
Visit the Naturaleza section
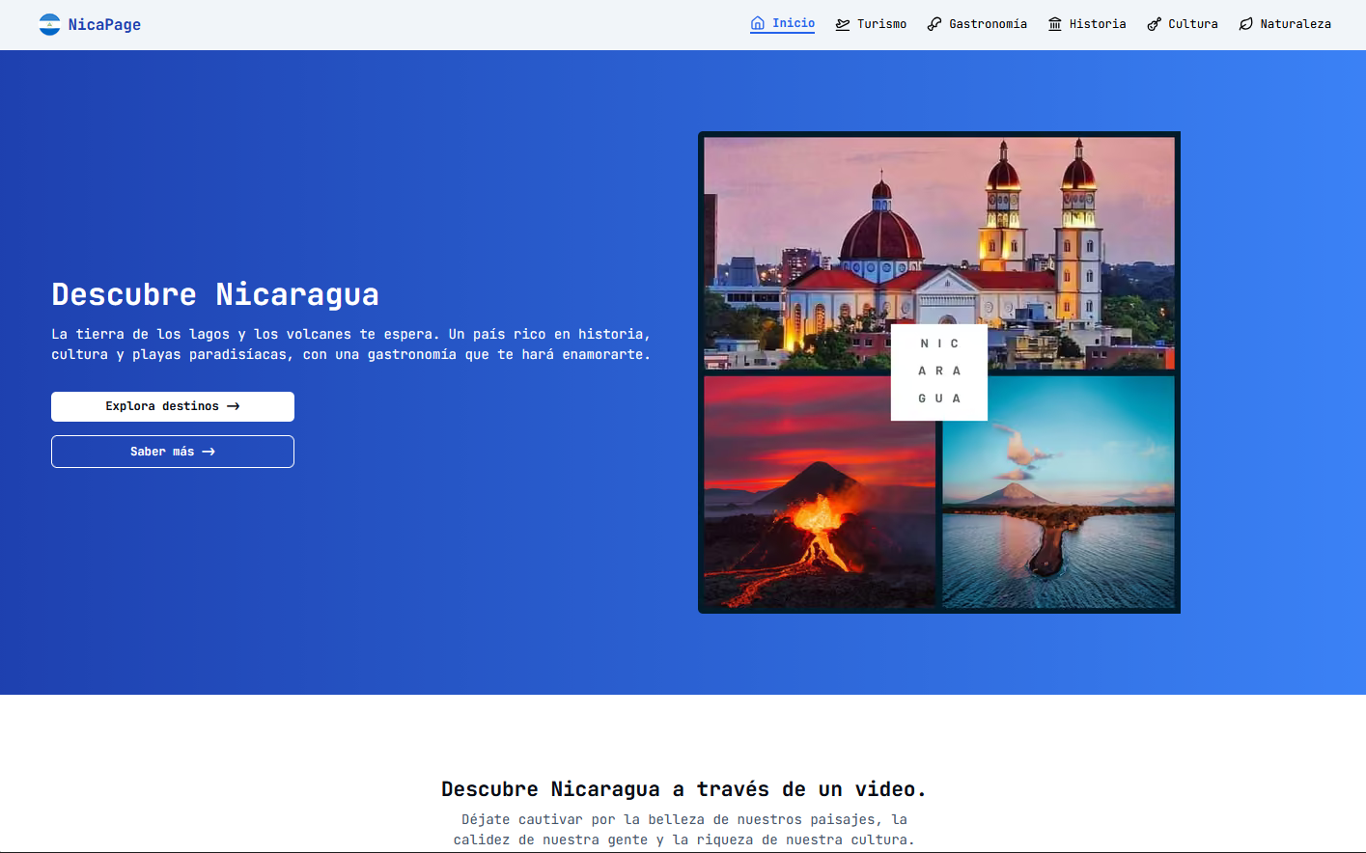click(1285, 24)
